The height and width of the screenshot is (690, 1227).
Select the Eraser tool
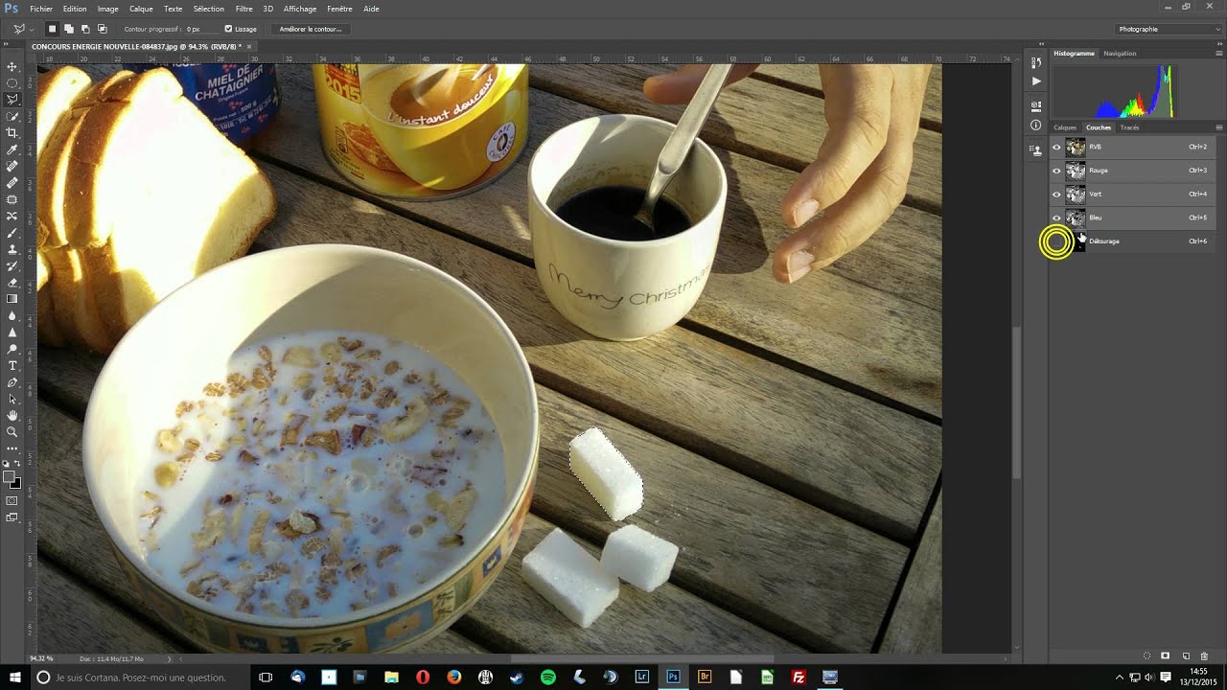pos(12,283)
